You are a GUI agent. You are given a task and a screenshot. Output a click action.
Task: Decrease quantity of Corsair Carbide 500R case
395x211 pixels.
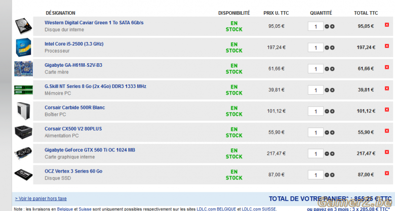pyautogui.click(x=327, y=111)
